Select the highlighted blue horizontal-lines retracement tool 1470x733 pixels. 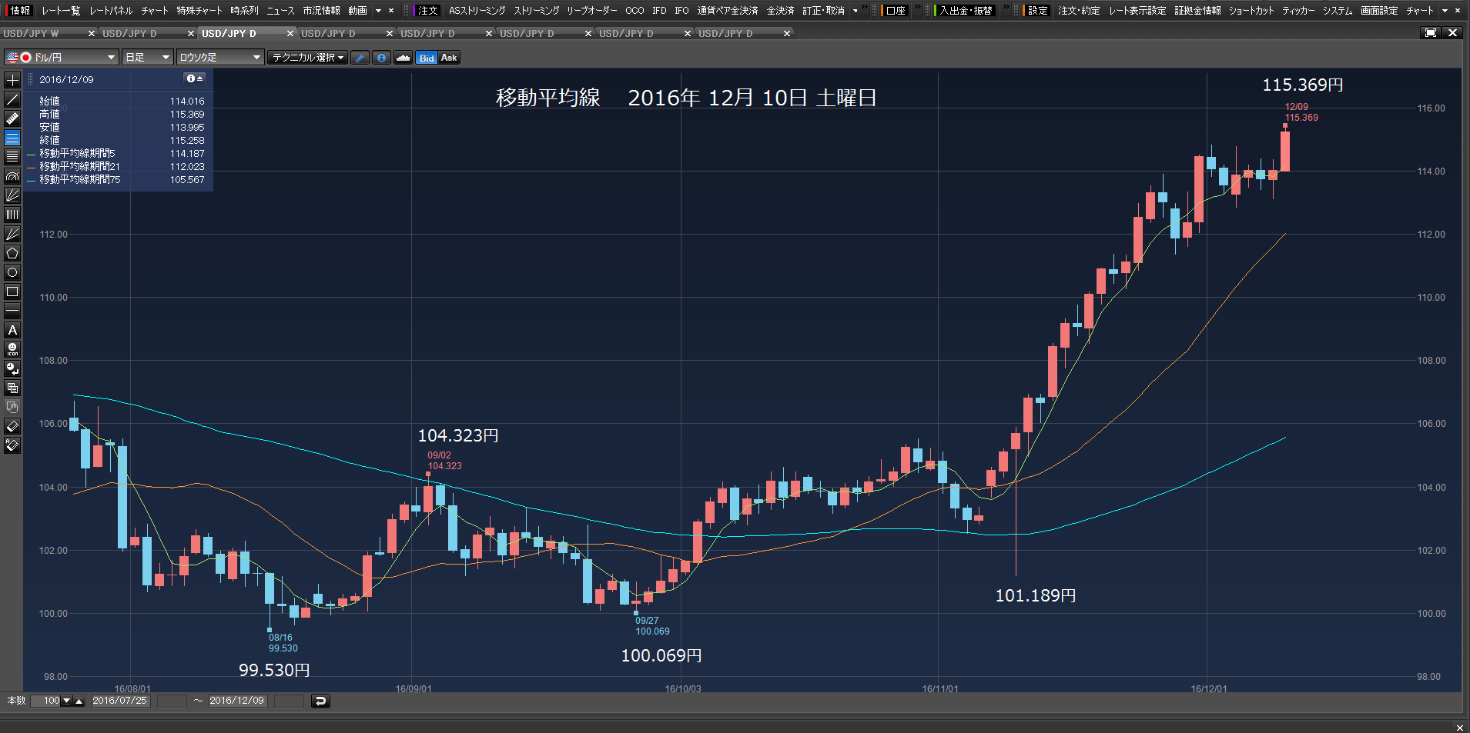[x=12, y=138]
